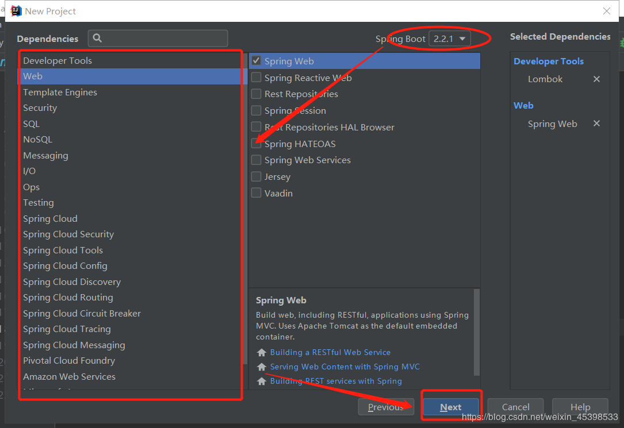Choose the SQL category
This screenshot has height=428, width=624.
click(x=131, y=124)
